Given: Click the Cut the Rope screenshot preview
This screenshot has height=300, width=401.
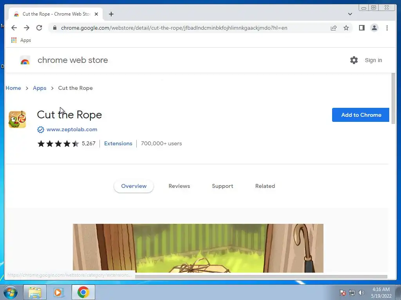Looking at the screenshot, I should pyautogui.click(x=198, y=248).
